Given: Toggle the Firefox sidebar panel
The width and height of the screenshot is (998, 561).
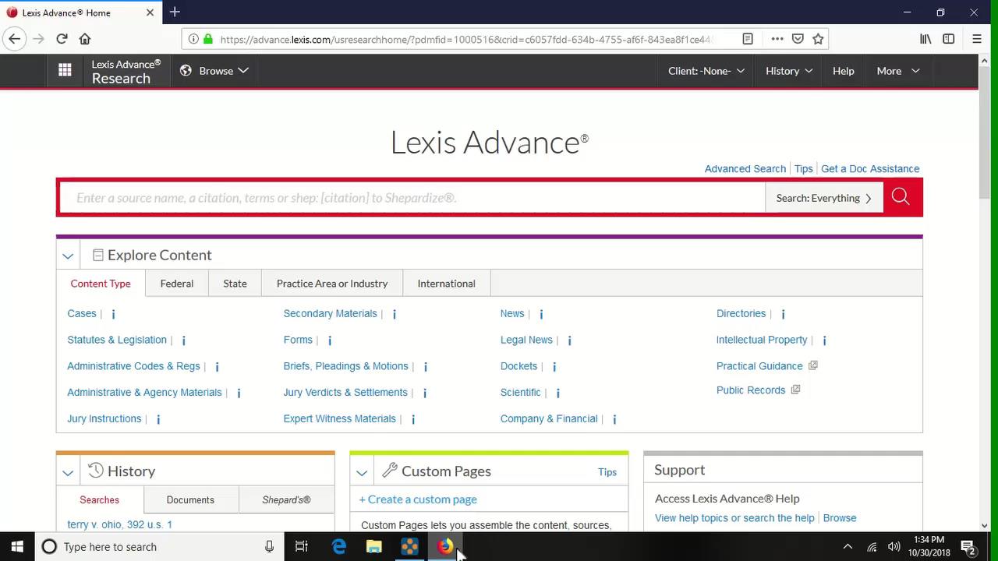Looking at the screenshot, I should click(948, 38).
